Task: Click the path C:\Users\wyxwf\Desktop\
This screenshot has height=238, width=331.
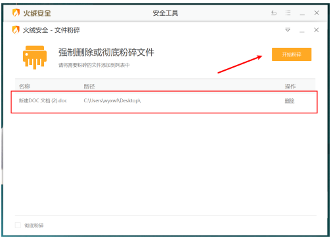Action: 112,100
